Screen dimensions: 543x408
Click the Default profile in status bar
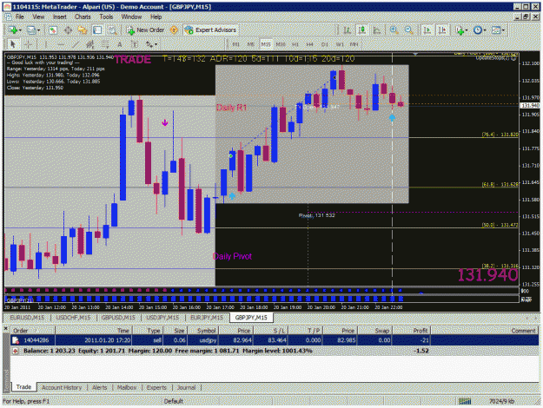(174, 401)
